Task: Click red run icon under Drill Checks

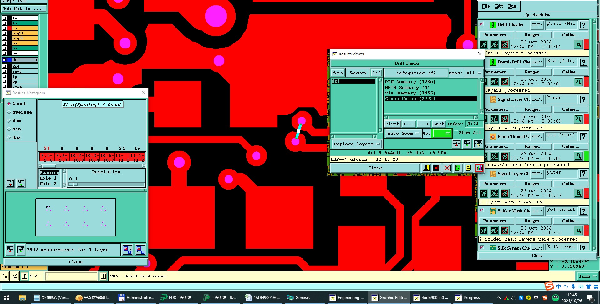Action: coord(505,44)
